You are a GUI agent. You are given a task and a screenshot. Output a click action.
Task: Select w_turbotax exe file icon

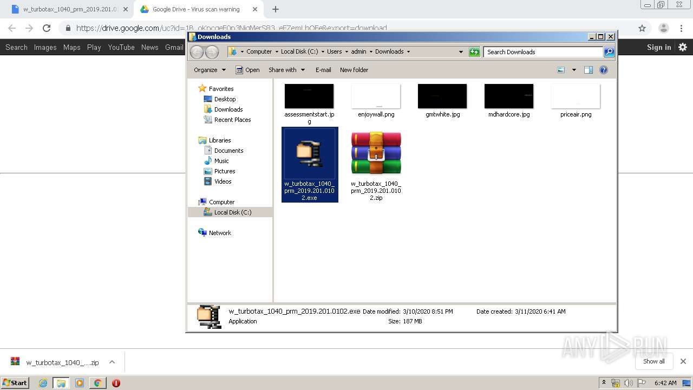click(310, 165)
